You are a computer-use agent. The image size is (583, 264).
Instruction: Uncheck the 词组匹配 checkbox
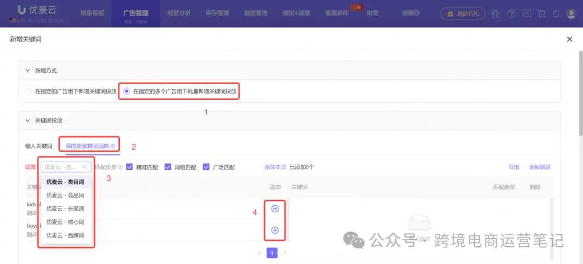tap(168, 167)
